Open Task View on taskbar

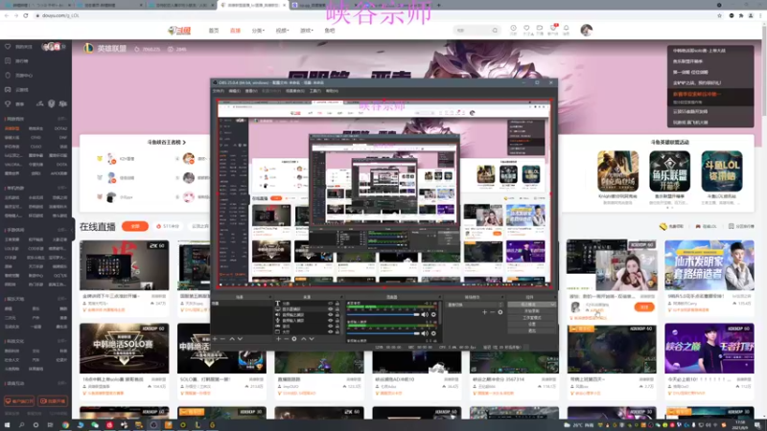pyautogui.click(x=50, y=425)
